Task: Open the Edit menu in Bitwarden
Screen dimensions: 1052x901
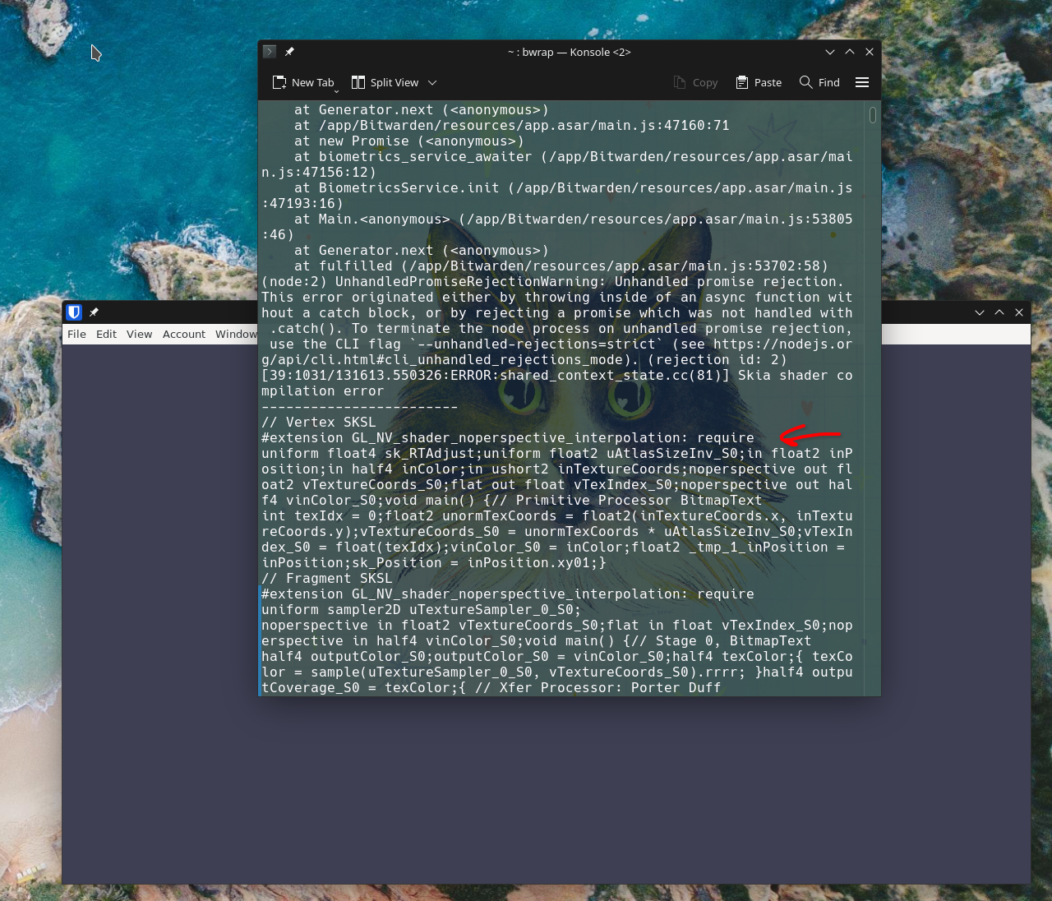Action: click(106, 334)
